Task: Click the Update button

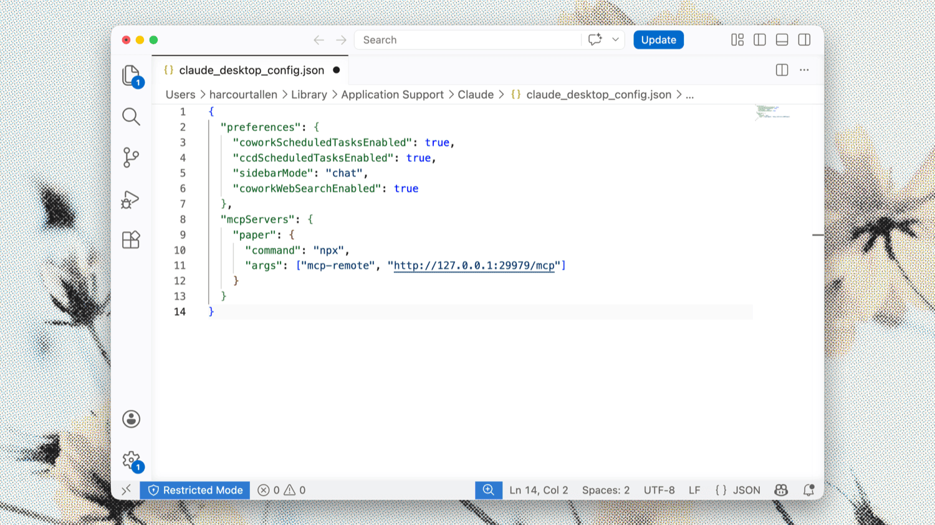Action: (x=659, y=40)
